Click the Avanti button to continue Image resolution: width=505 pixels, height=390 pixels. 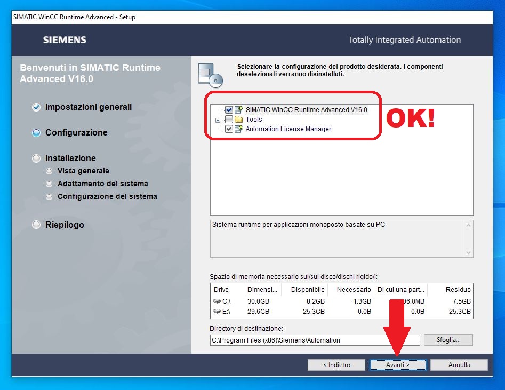point(398,365)
